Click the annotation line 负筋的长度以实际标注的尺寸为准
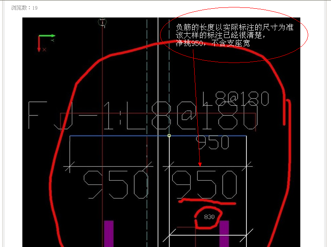The image size is (331, 247). 235,28
